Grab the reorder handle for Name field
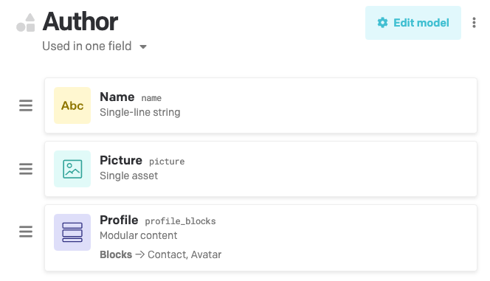Viewport: 490px width, 281px height. [26, 105]
